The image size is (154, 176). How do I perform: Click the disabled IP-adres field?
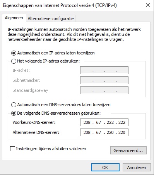[104, 70]
